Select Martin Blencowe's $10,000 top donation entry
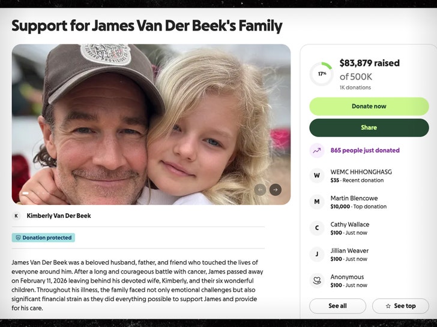Image resolution: width=437 pixels, height=327 pixels. pos(358,202)
